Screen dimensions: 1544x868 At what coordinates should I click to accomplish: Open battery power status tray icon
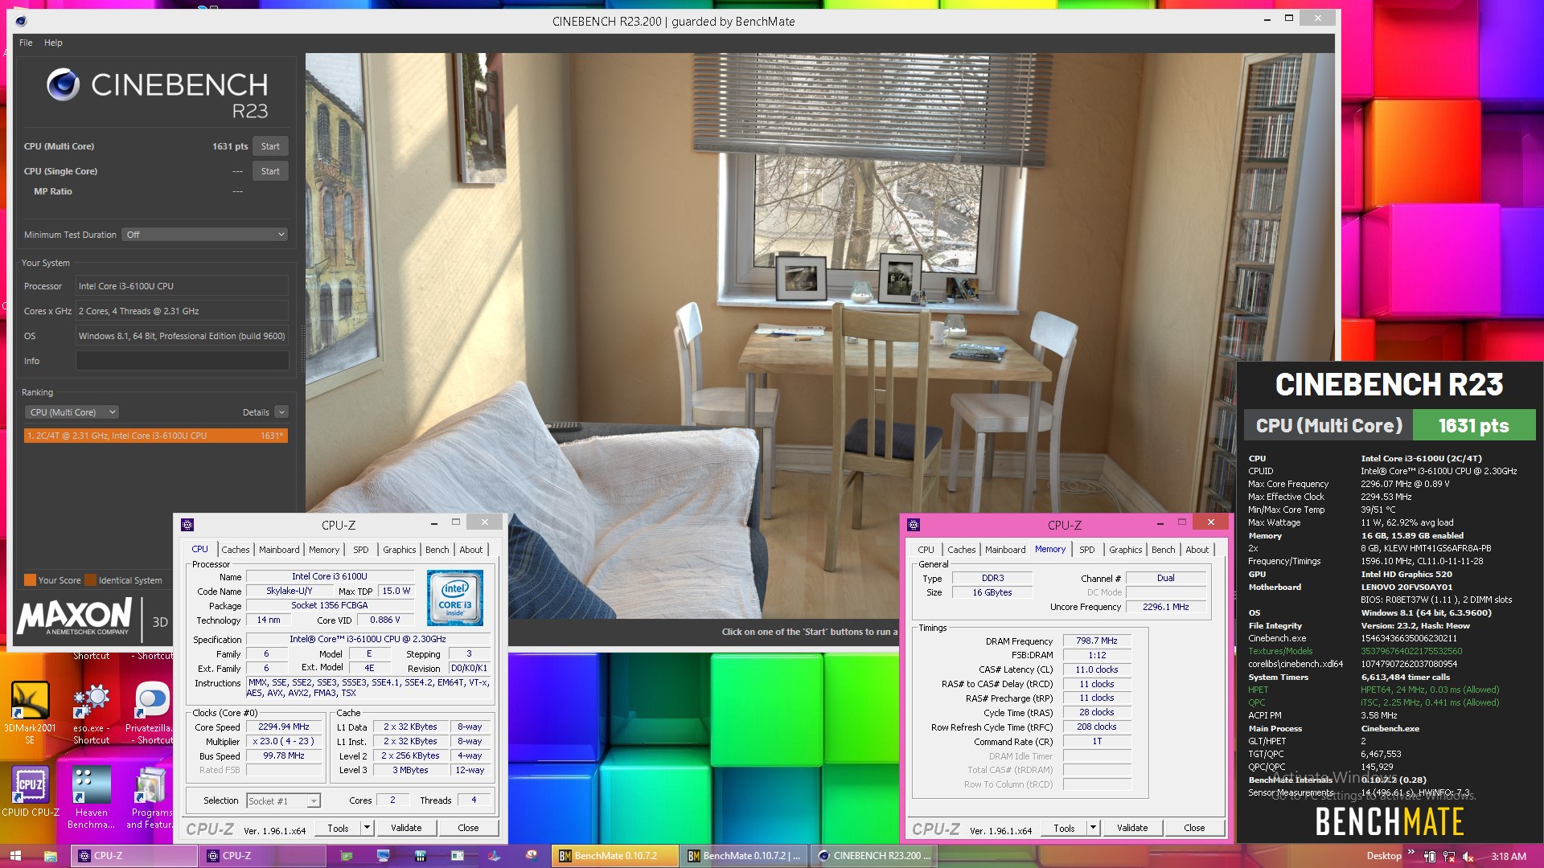coord(1429,857)
